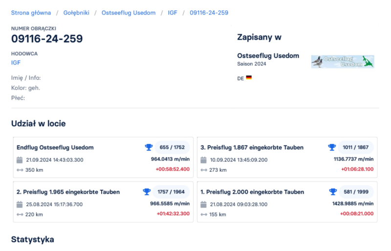Click trophy icon in 3. Preisflug card

tap(332, 147)
